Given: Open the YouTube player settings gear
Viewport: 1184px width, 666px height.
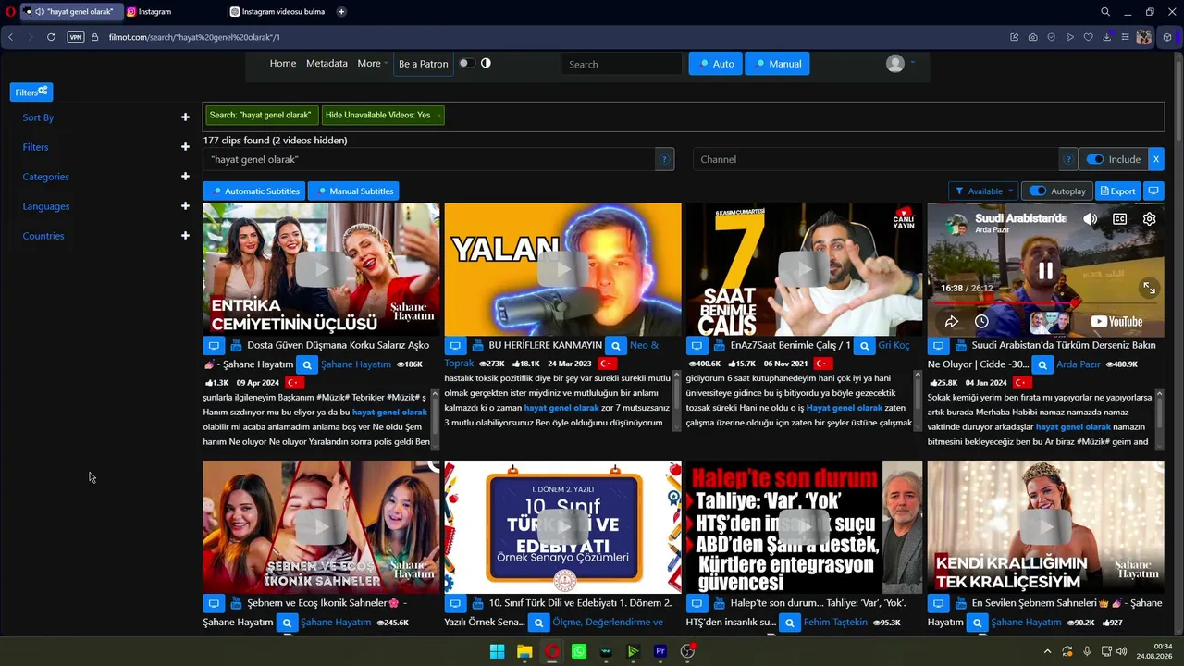Looking at the screenshot, I should (1149, 219).
